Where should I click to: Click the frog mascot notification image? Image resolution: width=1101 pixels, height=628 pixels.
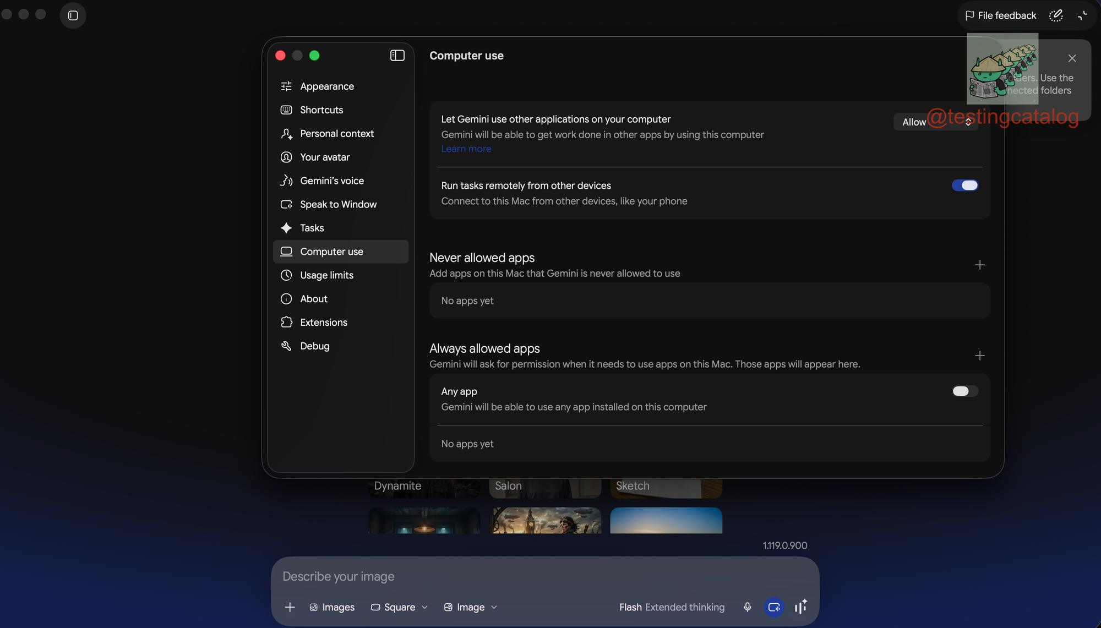pos(1002,69)
